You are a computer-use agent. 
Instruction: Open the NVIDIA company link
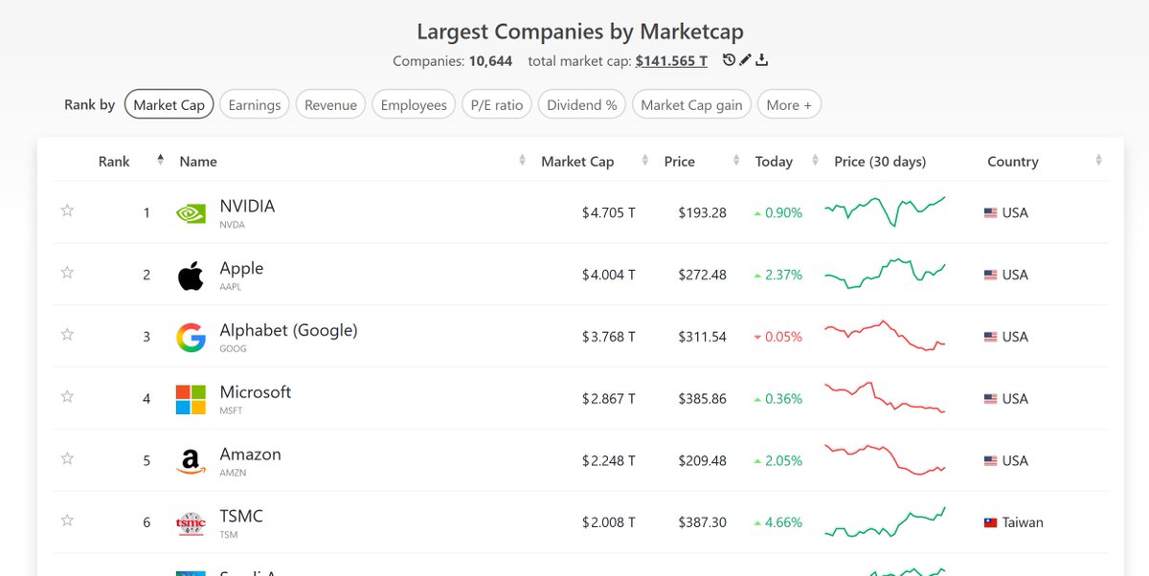click(x=247, y=206)
